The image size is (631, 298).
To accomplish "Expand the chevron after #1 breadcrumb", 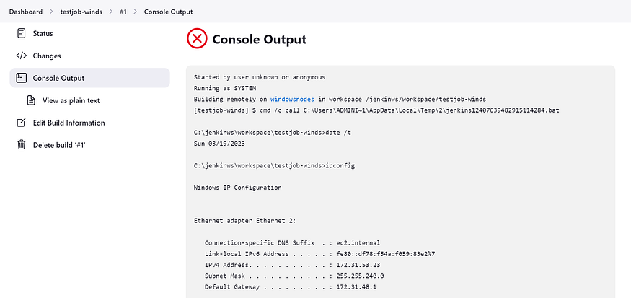I will (136, 12).
